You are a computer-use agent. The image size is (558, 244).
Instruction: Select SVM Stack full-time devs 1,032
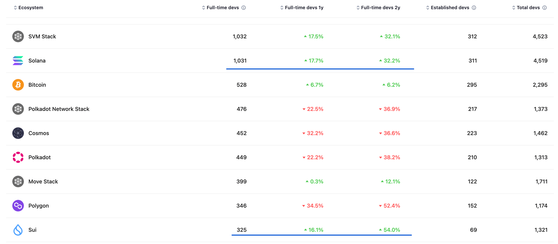240,36
